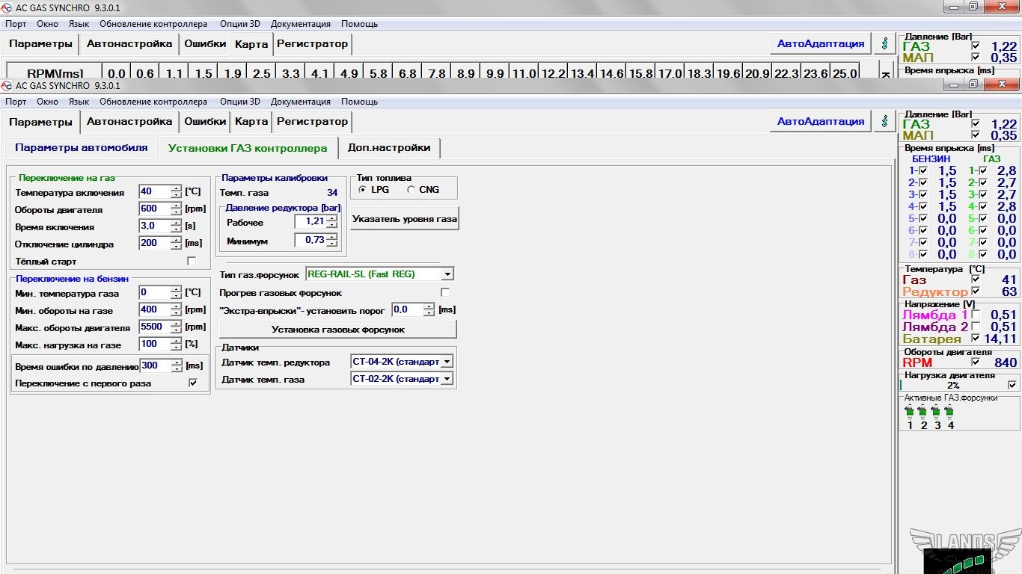Expand the Датчик темп. редуктора dropdown
The width and height of the screenshot is (1022, 574).
pyautogui.click(x=447, y=362)
